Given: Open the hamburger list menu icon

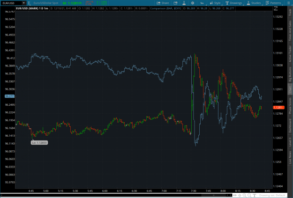Looking at the screenshot, I should (x=288, y=3).
